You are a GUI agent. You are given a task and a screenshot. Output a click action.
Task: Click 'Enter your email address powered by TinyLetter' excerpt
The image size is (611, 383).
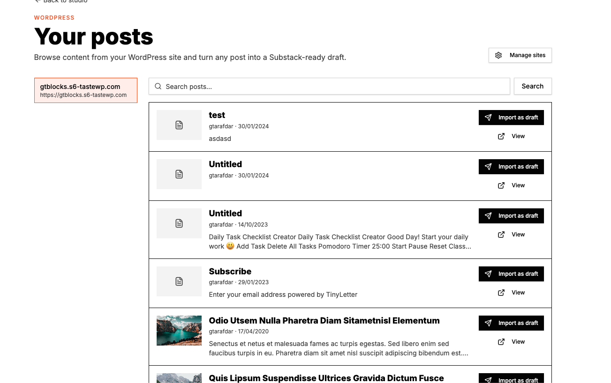click(x=283, y=295)
